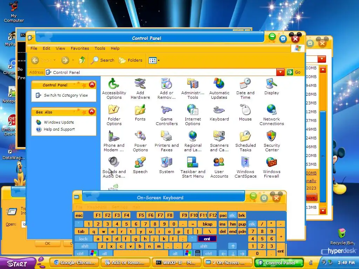Open Date and Time icon

click(x=245, y=89)
